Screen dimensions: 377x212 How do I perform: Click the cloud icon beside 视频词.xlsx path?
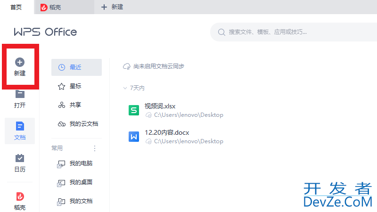tap(148, 115)
